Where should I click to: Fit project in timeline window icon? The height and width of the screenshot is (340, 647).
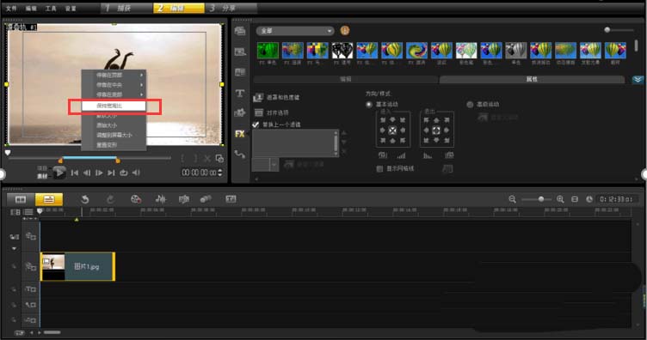[x=575, y=199]
